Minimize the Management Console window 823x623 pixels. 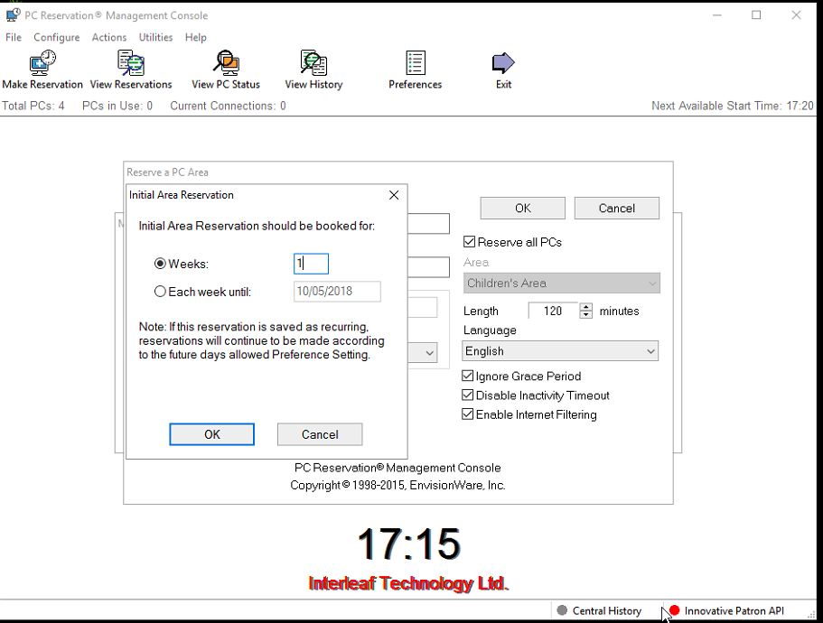717,15
